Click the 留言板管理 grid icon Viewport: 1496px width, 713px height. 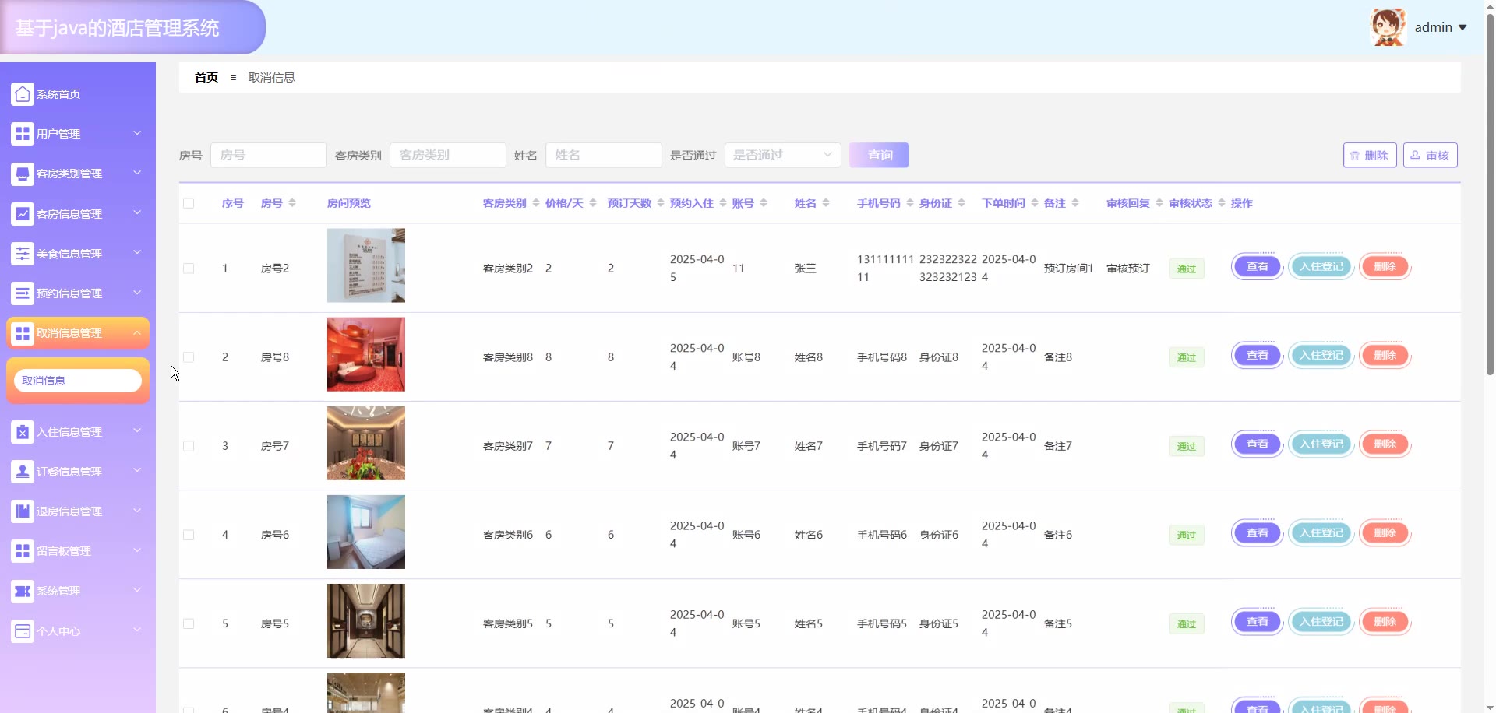click(x=23, y=551)
